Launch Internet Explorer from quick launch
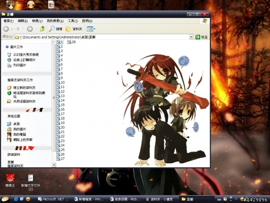Image resolution: width=270 pixels, height=203 pixels. (x=16, y=199)
